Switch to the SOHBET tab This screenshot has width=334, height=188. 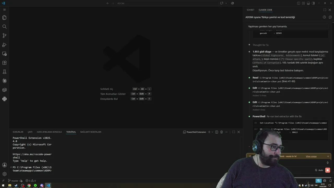coord(250,10)
